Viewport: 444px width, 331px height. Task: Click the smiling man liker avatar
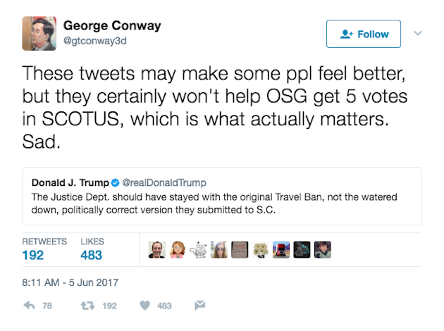coord(158,249)
